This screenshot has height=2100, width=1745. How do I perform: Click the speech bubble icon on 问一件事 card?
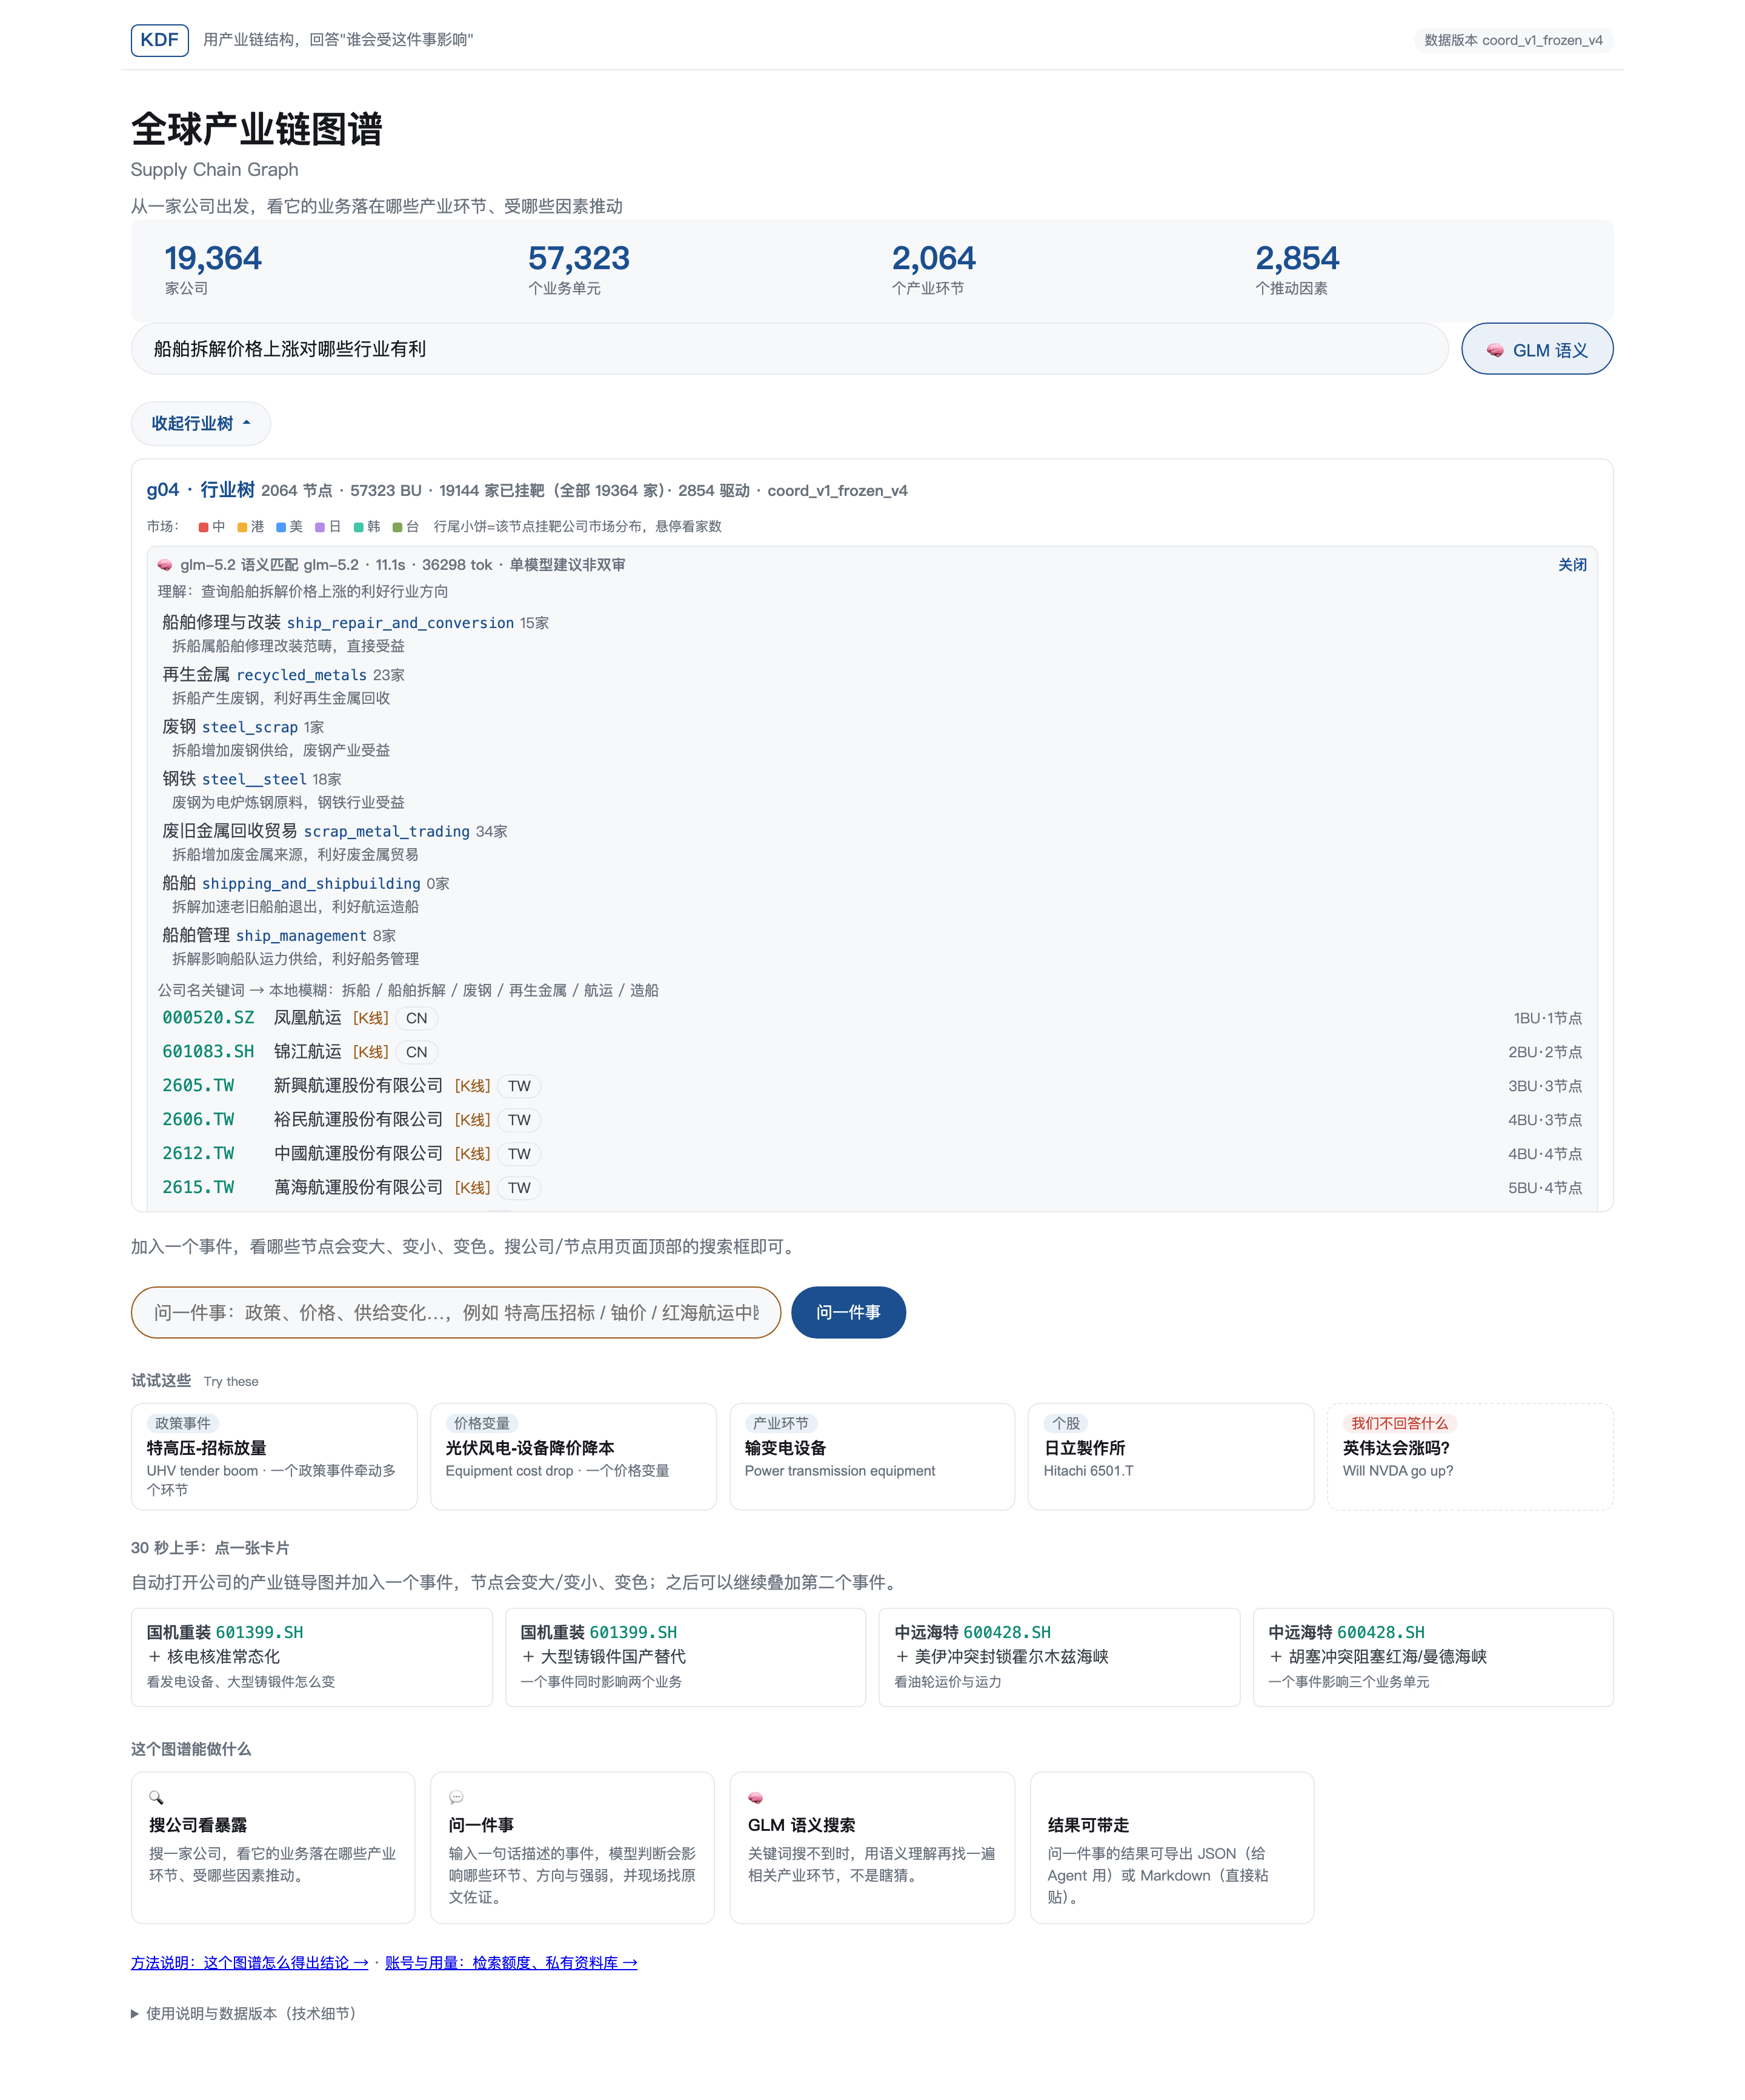(456, 1797)
